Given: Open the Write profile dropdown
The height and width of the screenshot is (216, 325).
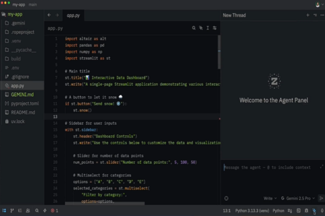Looking at the screenshot, I should pyautogui.click(x=270, y=199).
